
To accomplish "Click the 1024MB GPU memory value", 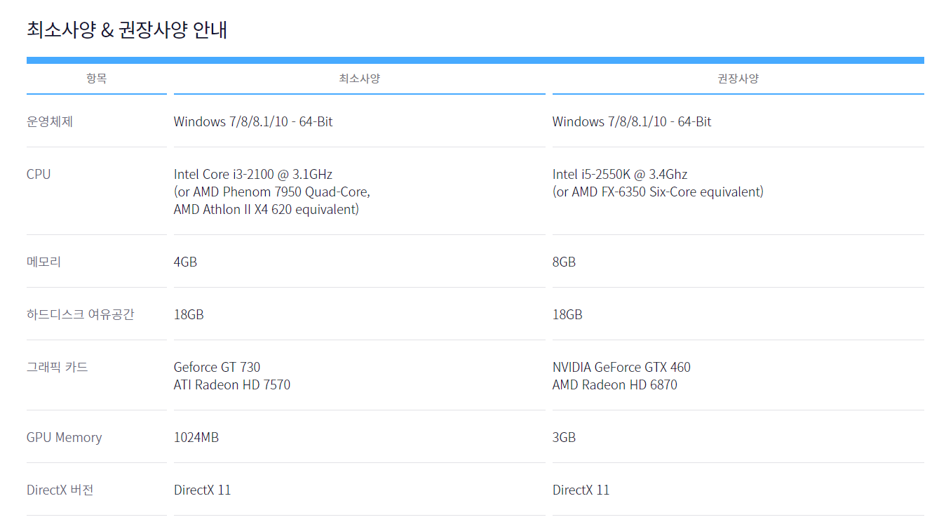I will 196,437.
